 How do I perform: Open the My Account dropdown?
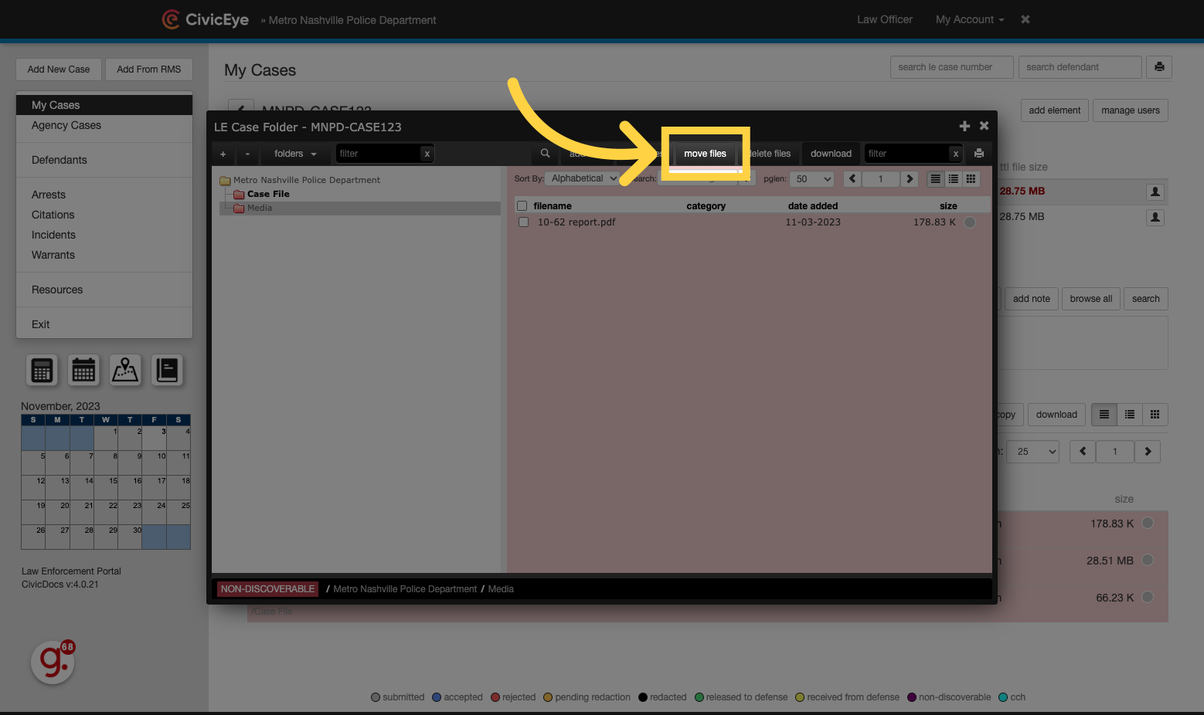[x=970, y=19]
